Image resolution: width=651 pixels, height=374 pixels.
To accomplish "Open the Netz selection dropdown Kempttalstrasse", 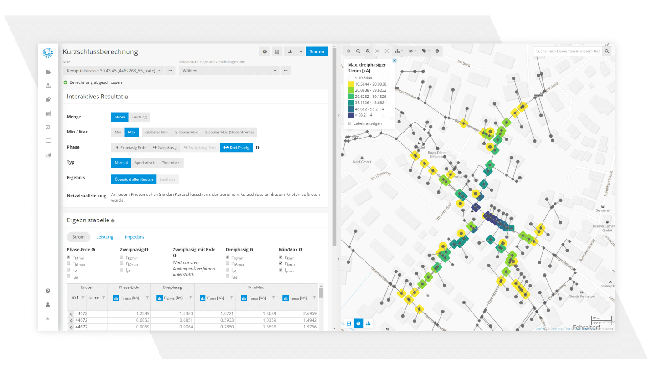I will (x=113, y=71).
